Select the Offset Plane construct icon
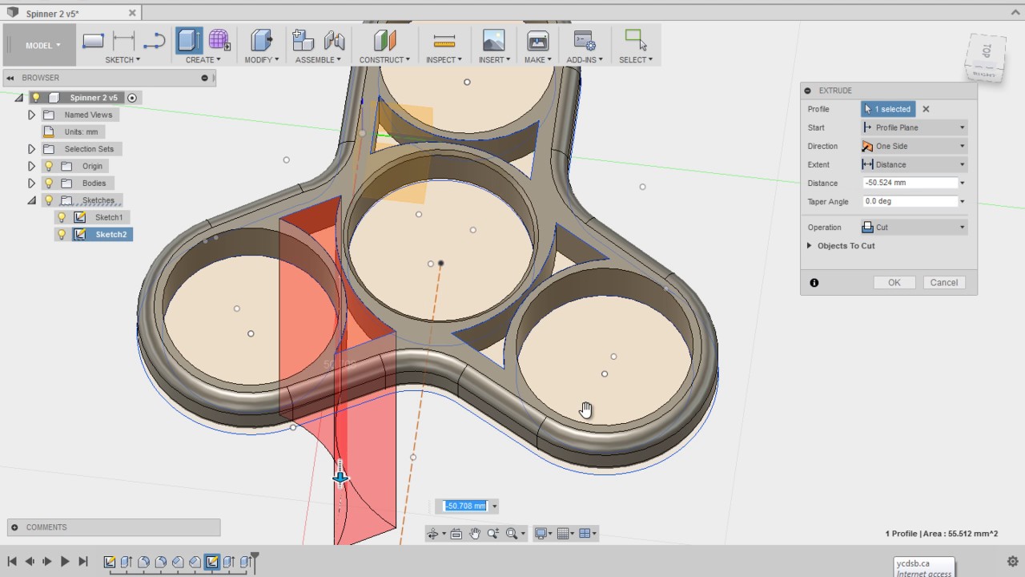Screen dimensions: 1025x577 pos(384,40)
